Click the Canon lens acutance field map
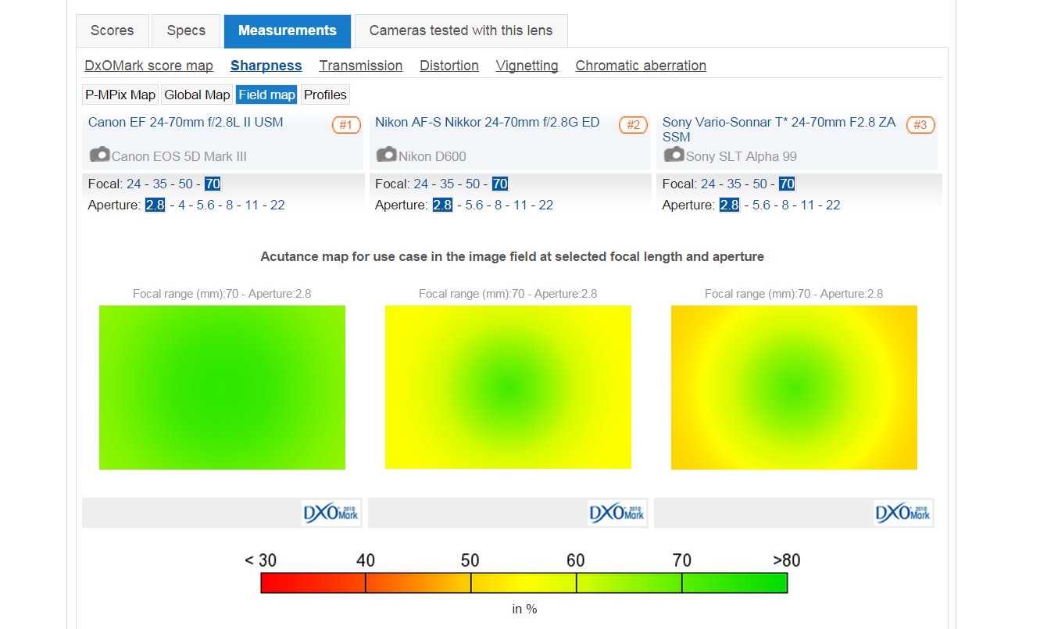 tap(222, 388)
